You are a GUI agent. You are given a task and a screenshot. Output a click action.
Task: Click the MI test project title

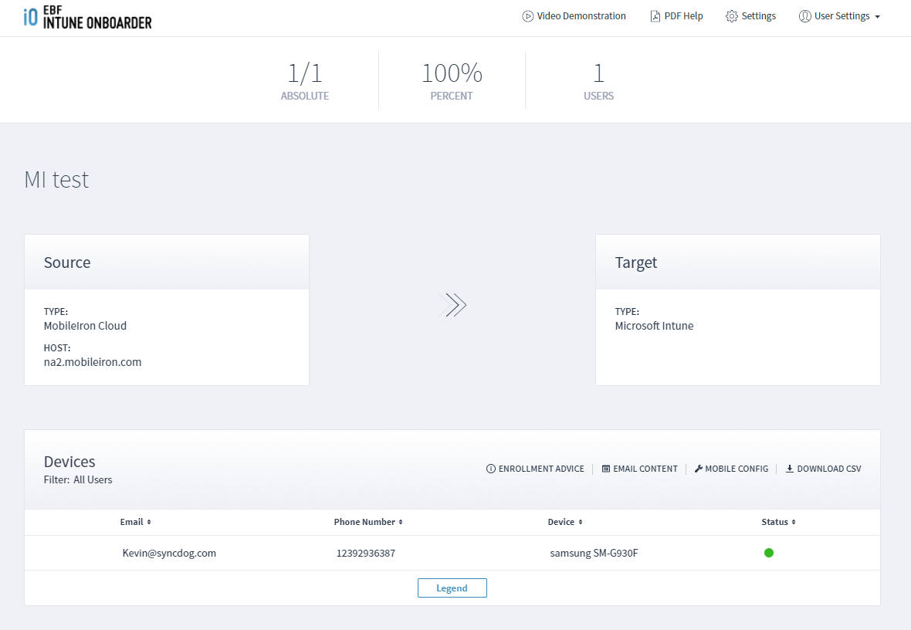tap(56, 180)
